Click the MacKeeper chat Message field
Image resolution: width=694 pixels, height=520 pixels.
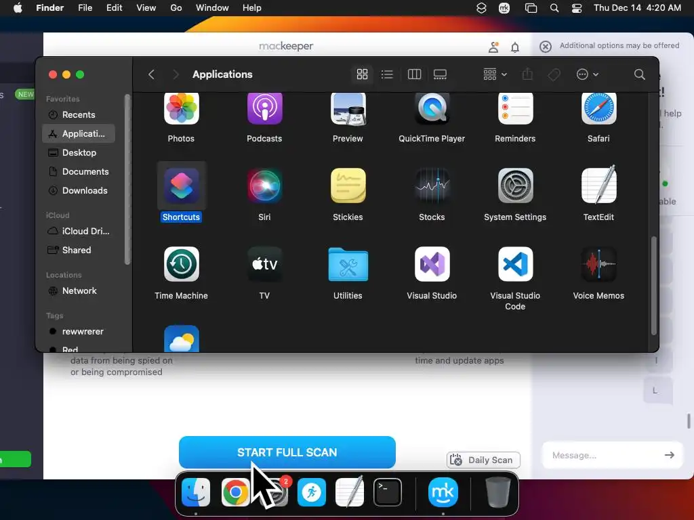click(602, 455)
